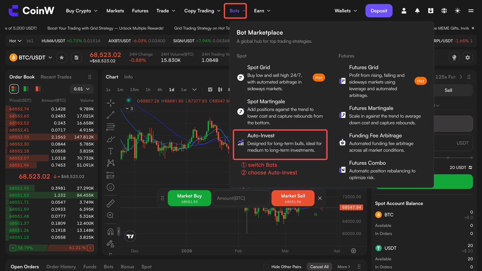This screenshot has width=482, height=271.
Task: Select the text annotation tool
Action: point(111,151)
